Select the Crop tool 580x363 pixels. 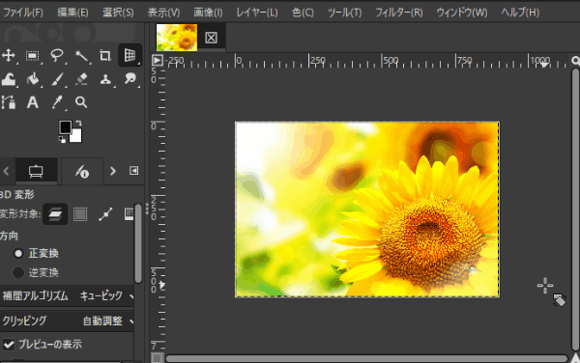pyautogui.click(x=105, y=55)
